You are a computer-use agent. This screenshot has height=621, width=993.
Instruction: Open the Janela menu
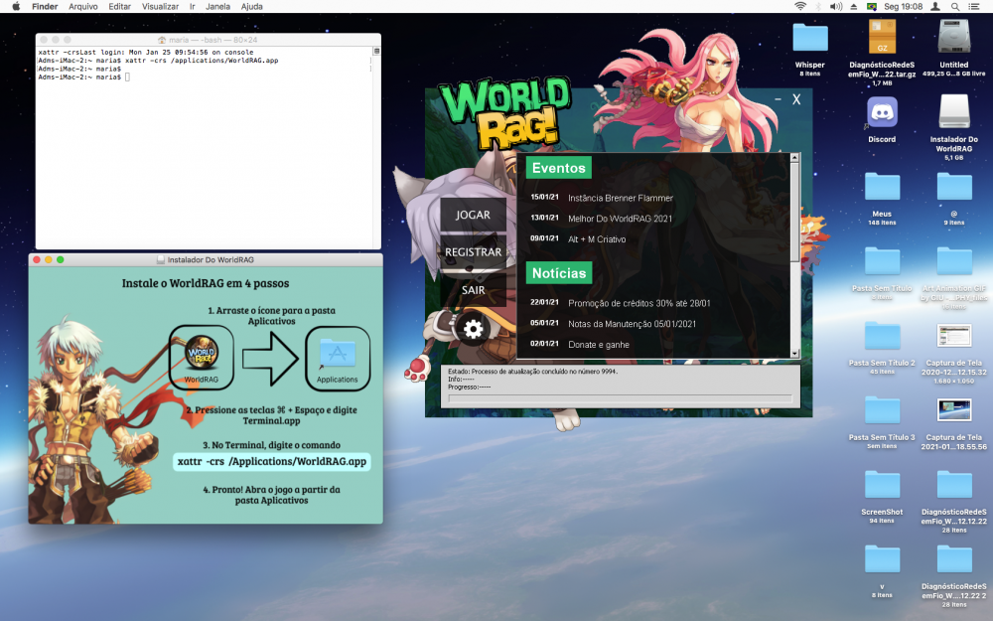[x=217, y=6]
